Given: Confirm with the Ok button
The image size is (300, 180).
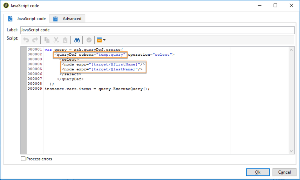Looking at the screenshot, I should coord(258,172).
